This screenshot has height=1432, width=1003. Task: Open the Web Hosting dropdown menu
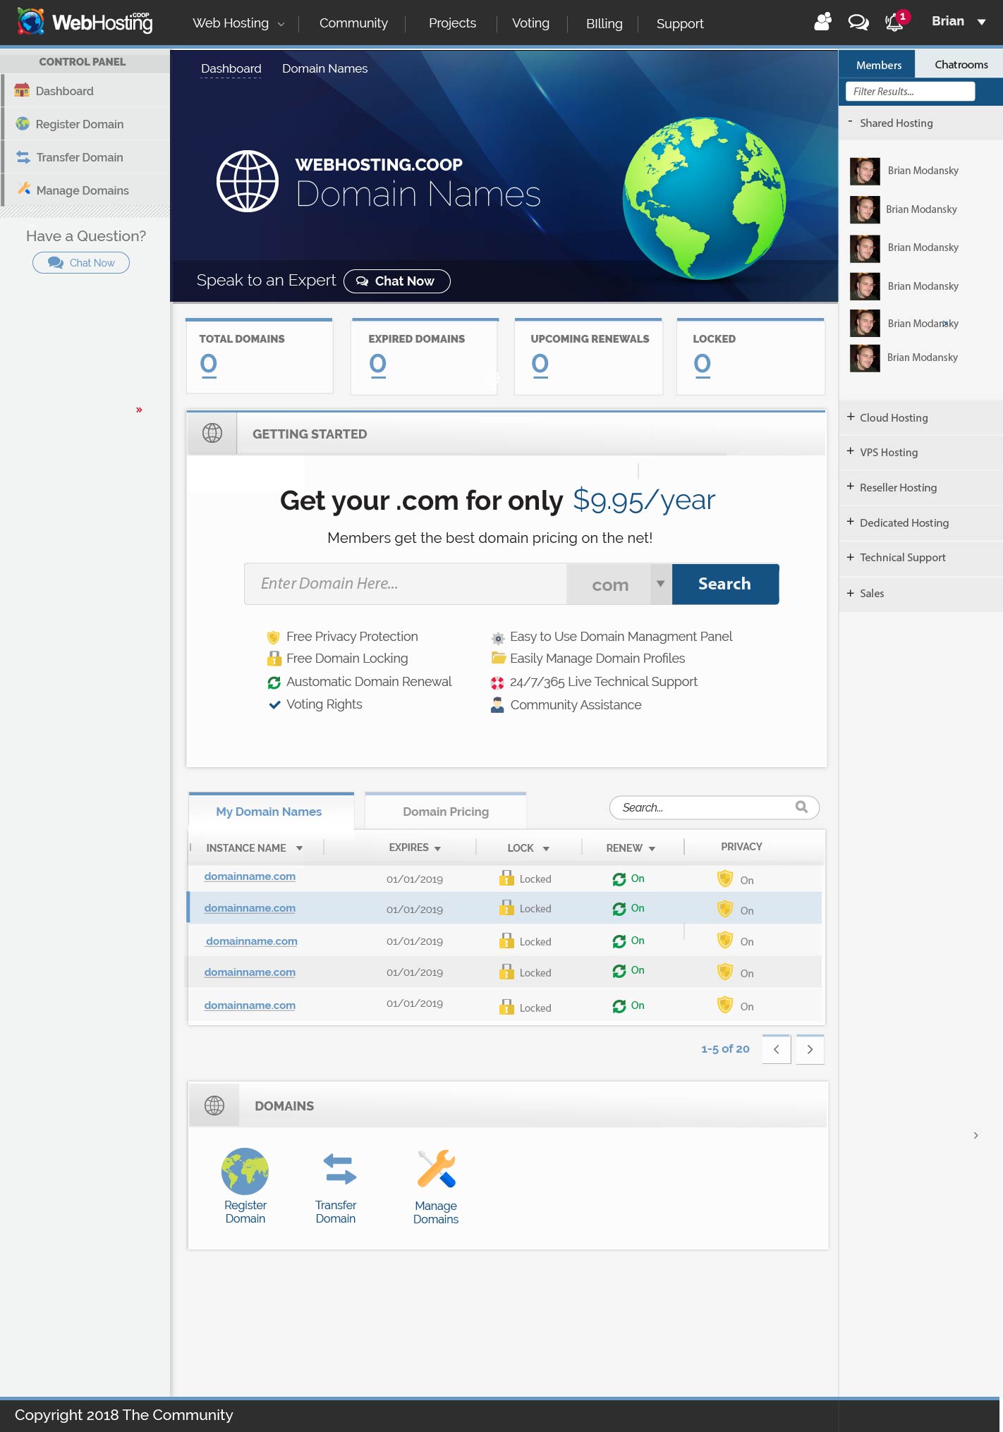[x=238, y=23]
